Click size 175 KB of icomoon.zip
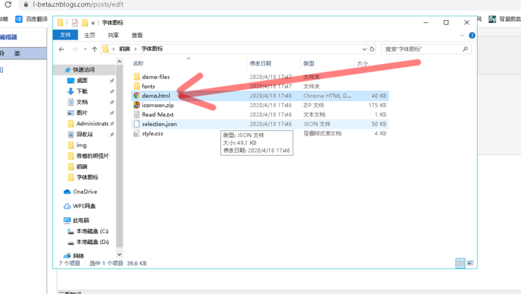Image resolution: width=521 pixels, height=294 pixels. pyautogui.click(x=377, y=105)
